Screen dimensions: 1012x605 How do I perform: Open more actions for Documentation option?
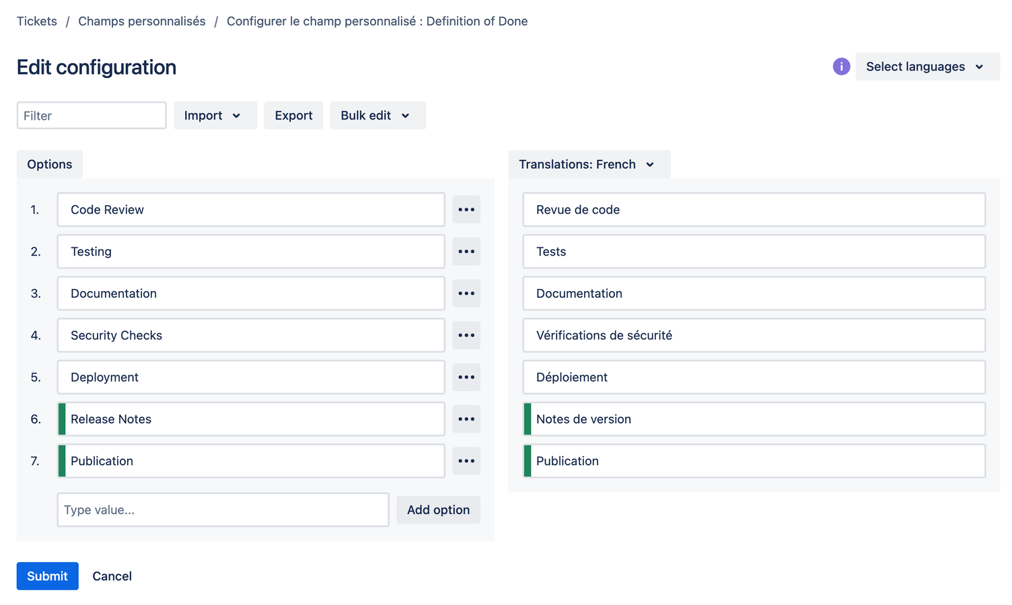(466, 293)
